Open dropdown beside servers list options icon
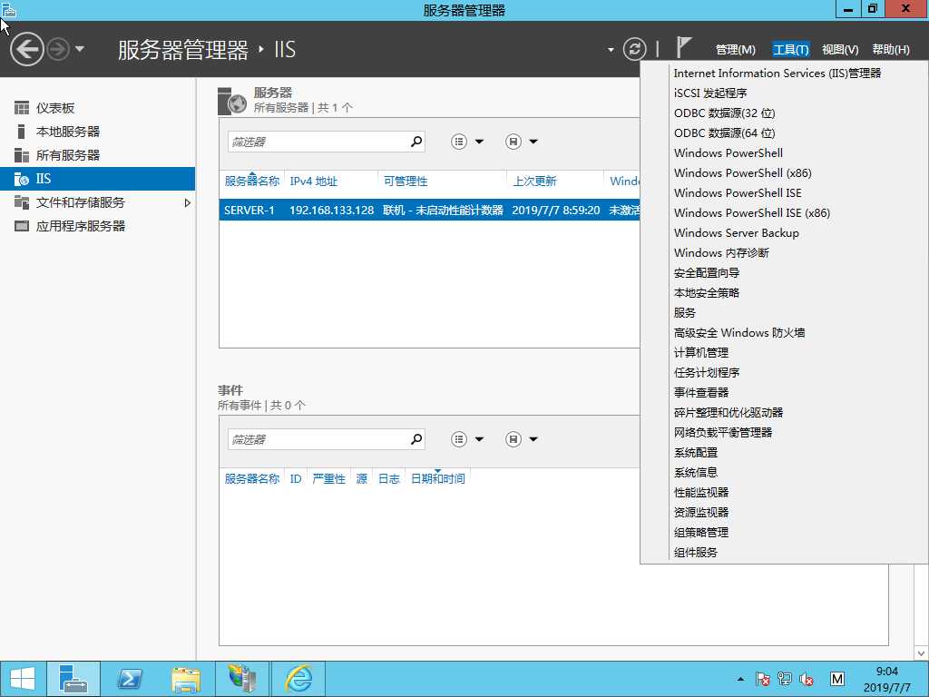Image resolution: width=929 pixels, height=697 pixels. (479, 142)
